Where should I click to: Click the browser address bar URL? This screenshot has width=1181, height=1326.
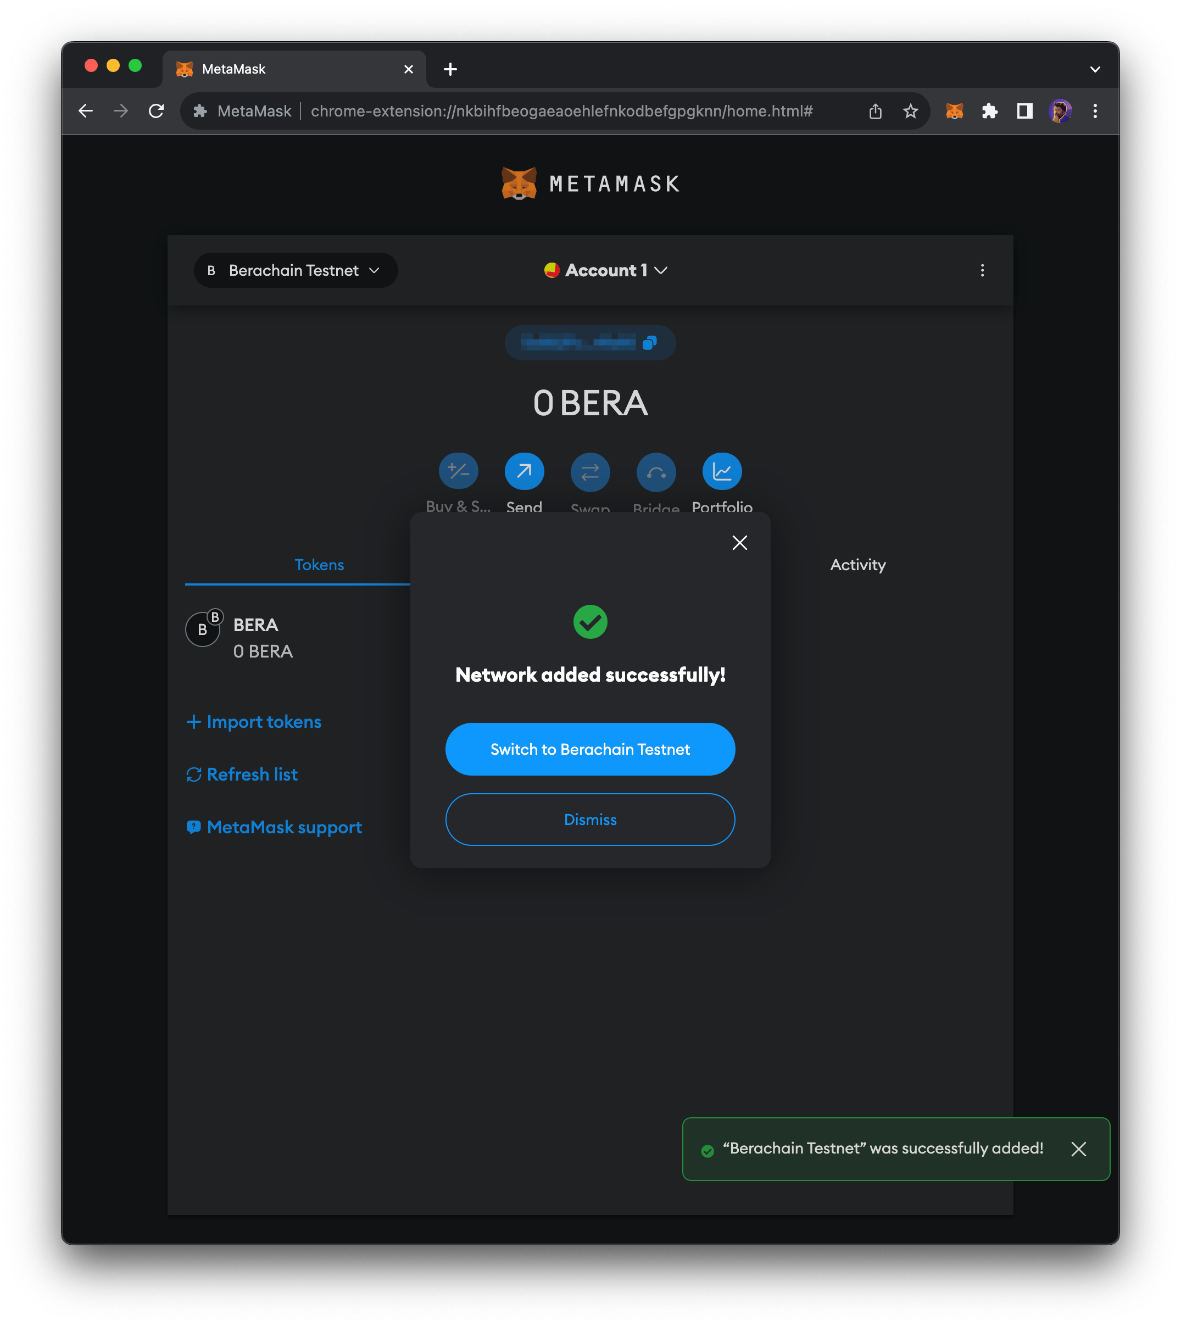562,111
